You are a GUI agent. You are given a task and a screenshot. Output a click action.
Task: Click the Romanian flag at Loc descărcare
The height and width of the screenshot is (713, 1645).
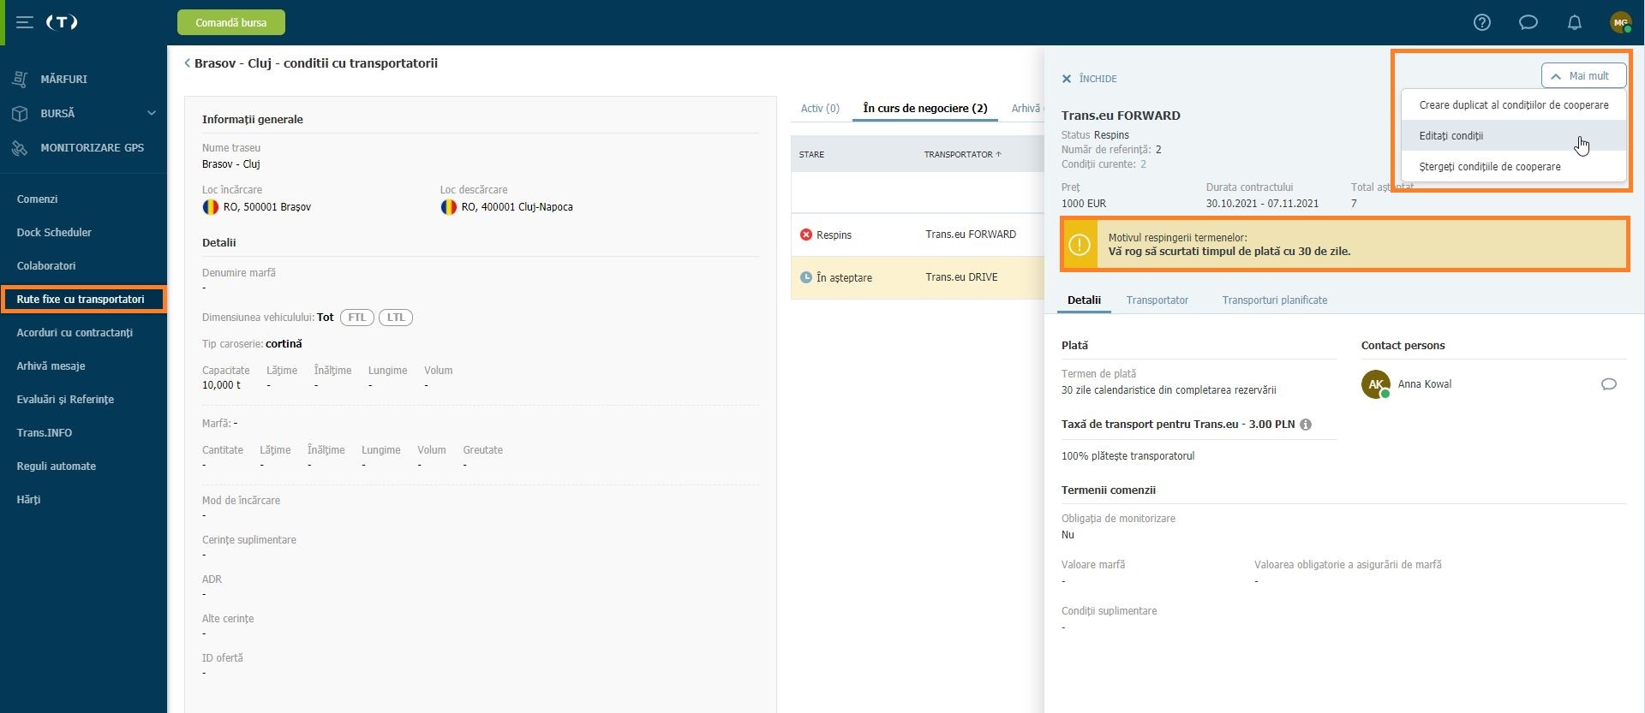448,207
